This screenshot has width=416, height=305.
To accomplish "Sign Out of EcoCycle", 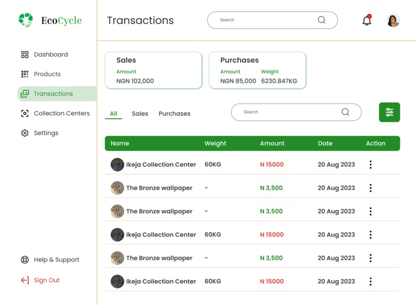I will point(40,280).
